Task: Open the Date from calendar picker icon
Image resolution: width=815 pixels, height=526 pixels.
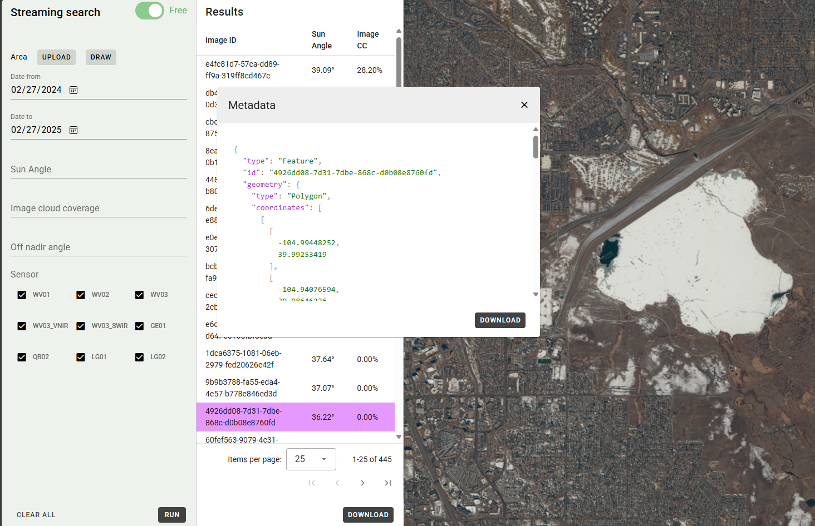Action: click(73, 90)
